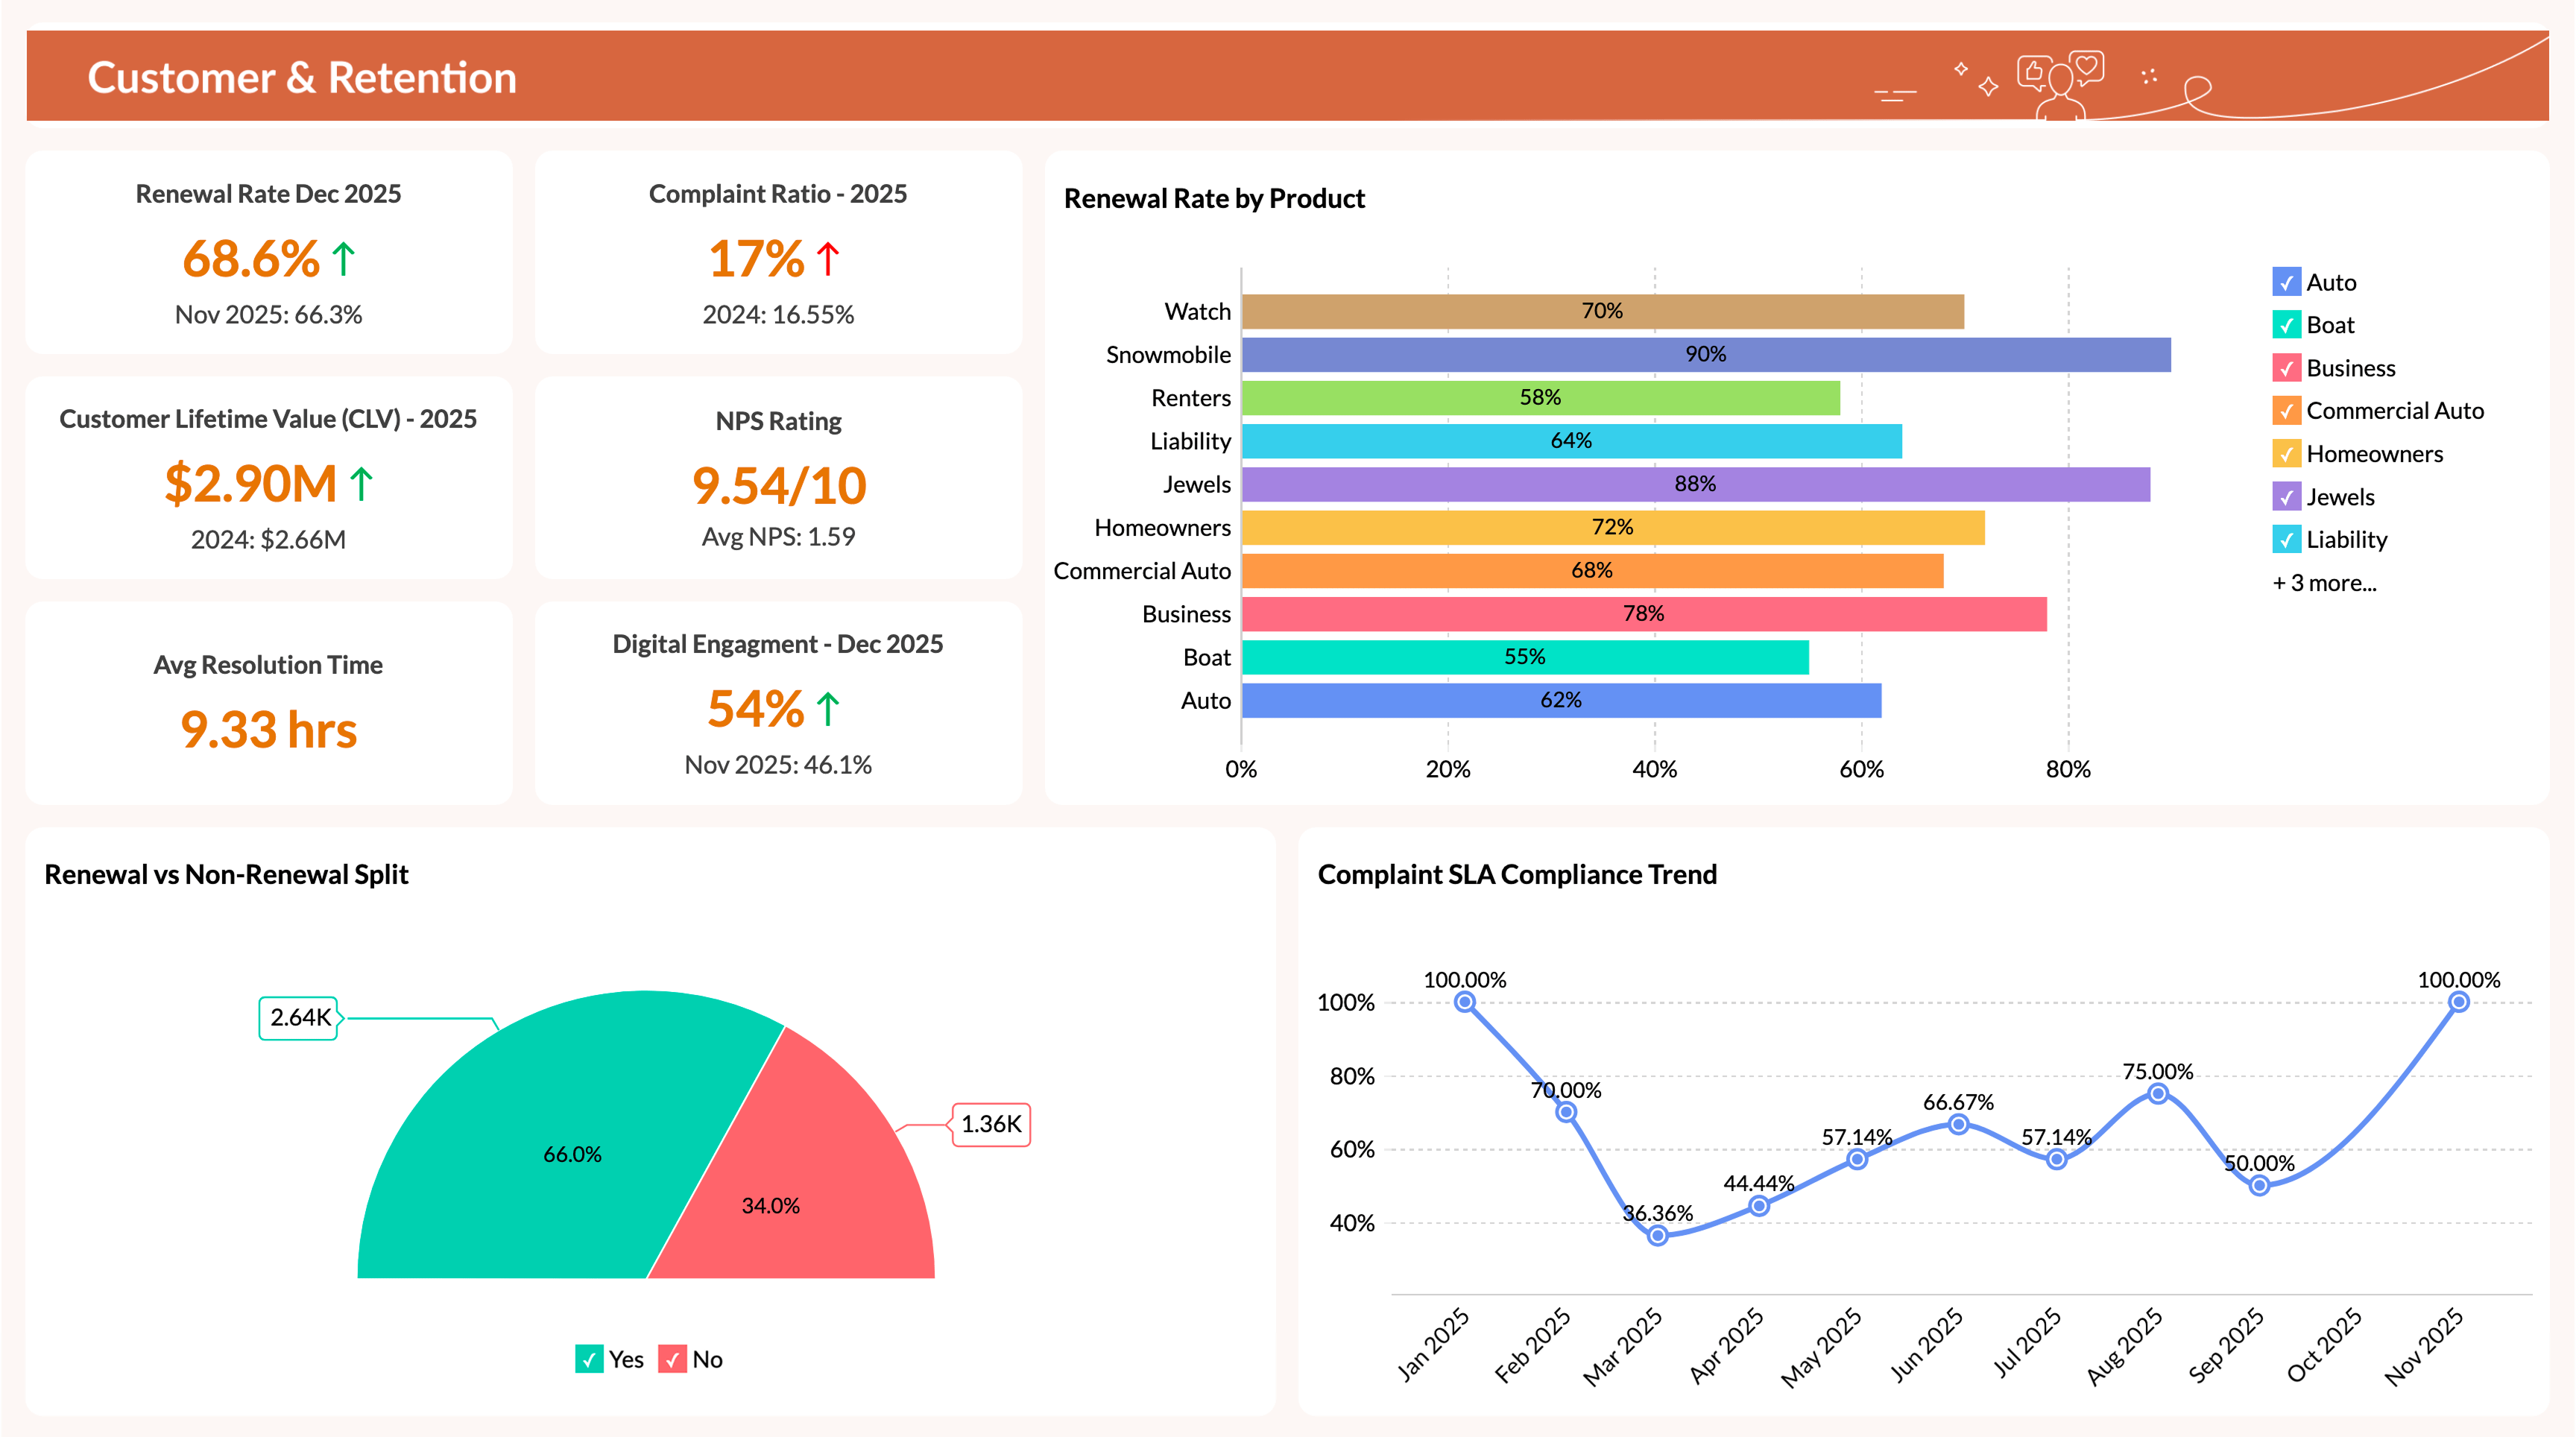Click the Auto check icon in the legend

click(x=2286, y=282)
